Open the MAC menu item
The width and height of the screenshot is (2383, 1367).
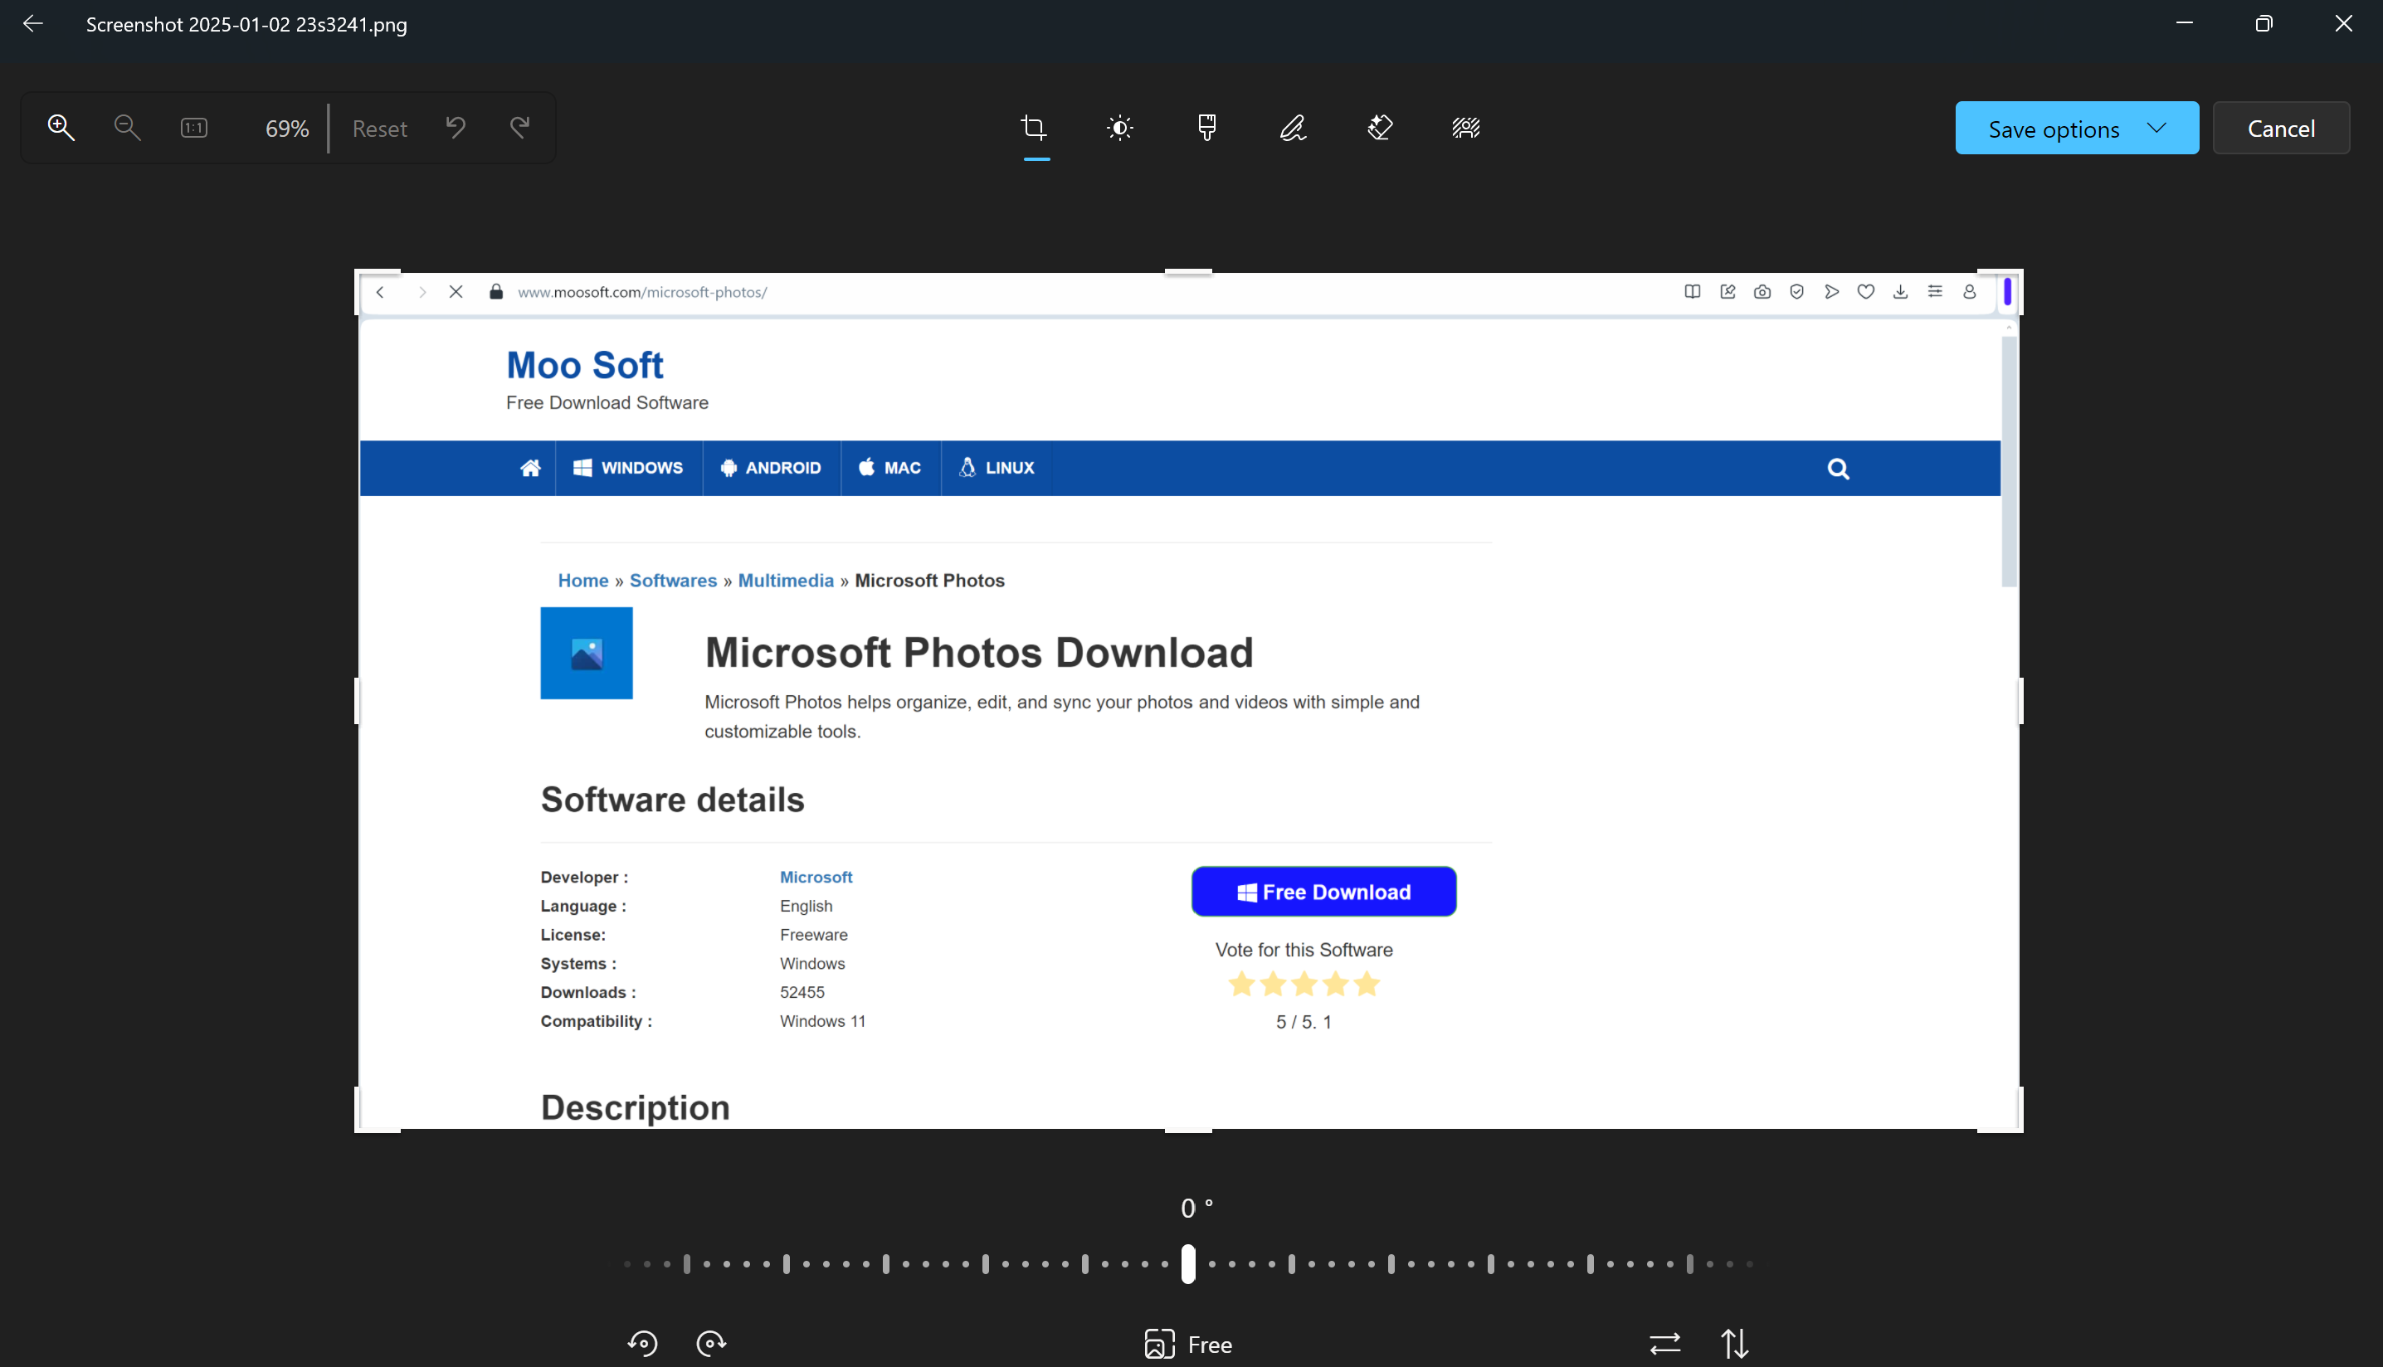coord(890,468)
